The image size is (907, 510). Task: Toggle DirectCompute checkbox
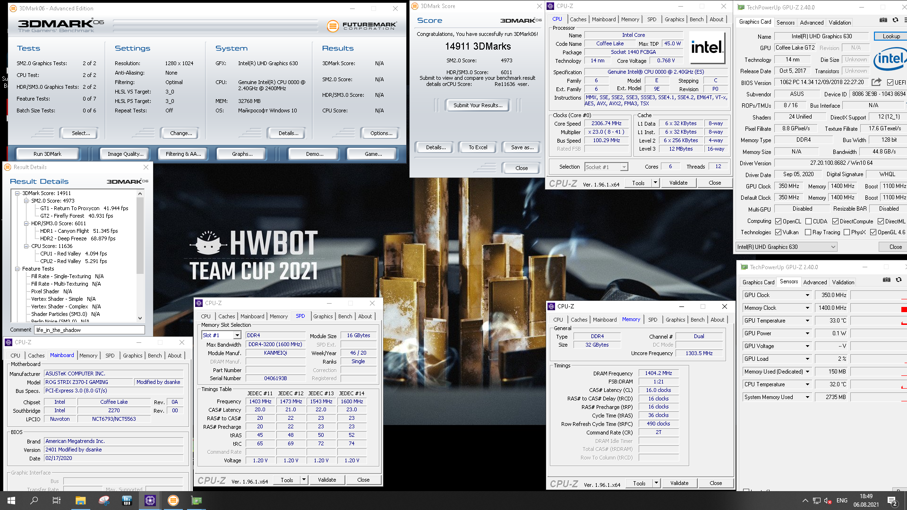[x=835, y=221]
